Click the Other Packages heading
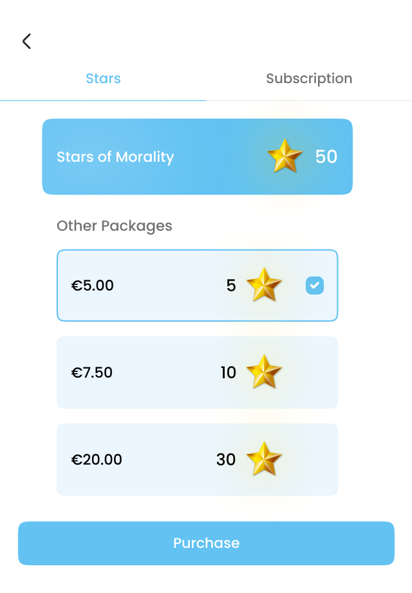412x593 pixels. 115,226
